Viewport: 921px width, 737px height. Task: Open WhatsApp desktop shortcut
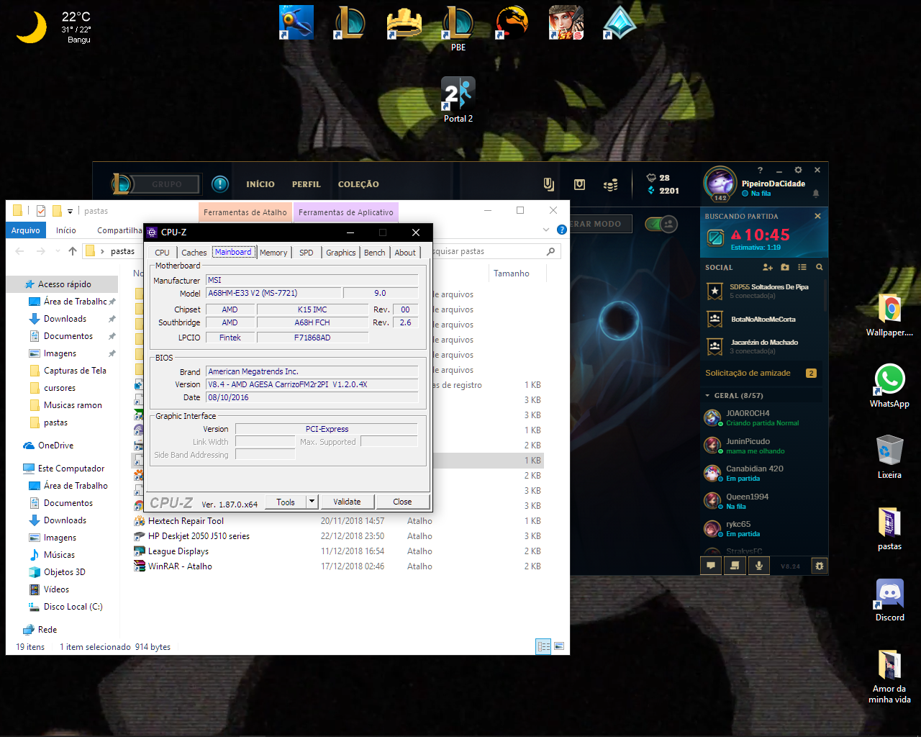(889, 386)
